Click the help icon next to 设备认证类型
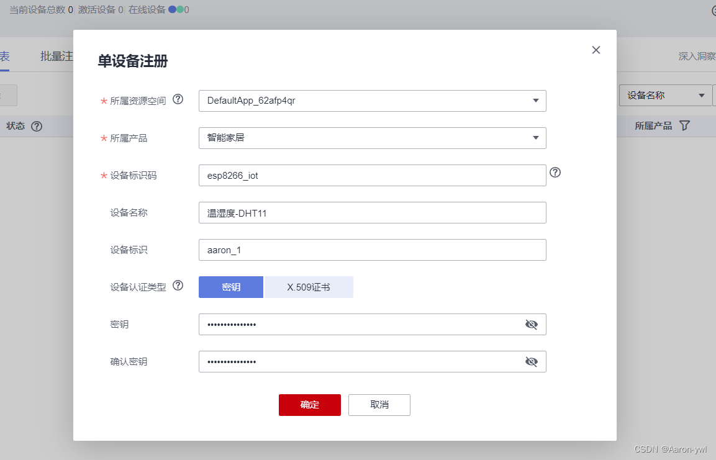The height and width of the screenshot is (460, 716). [178, 286]
